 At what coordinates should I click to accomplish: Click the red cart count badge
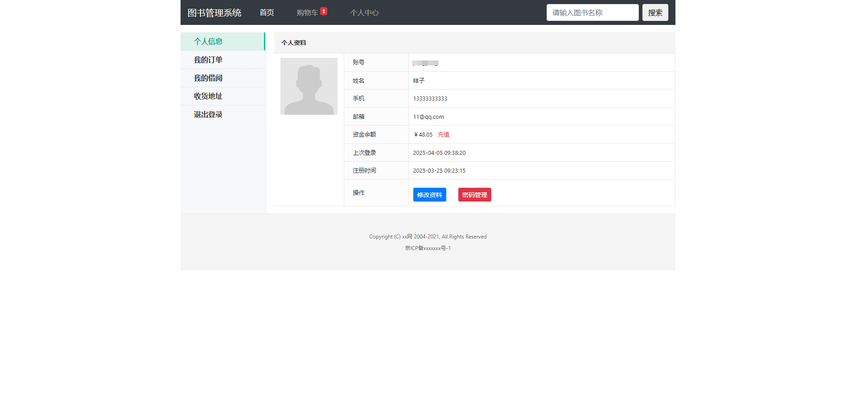coord(324,11)
